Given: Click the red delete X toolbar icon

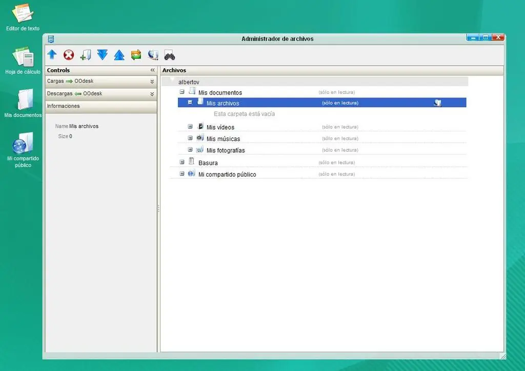Looking at the screenshot, I should [69, 54].
